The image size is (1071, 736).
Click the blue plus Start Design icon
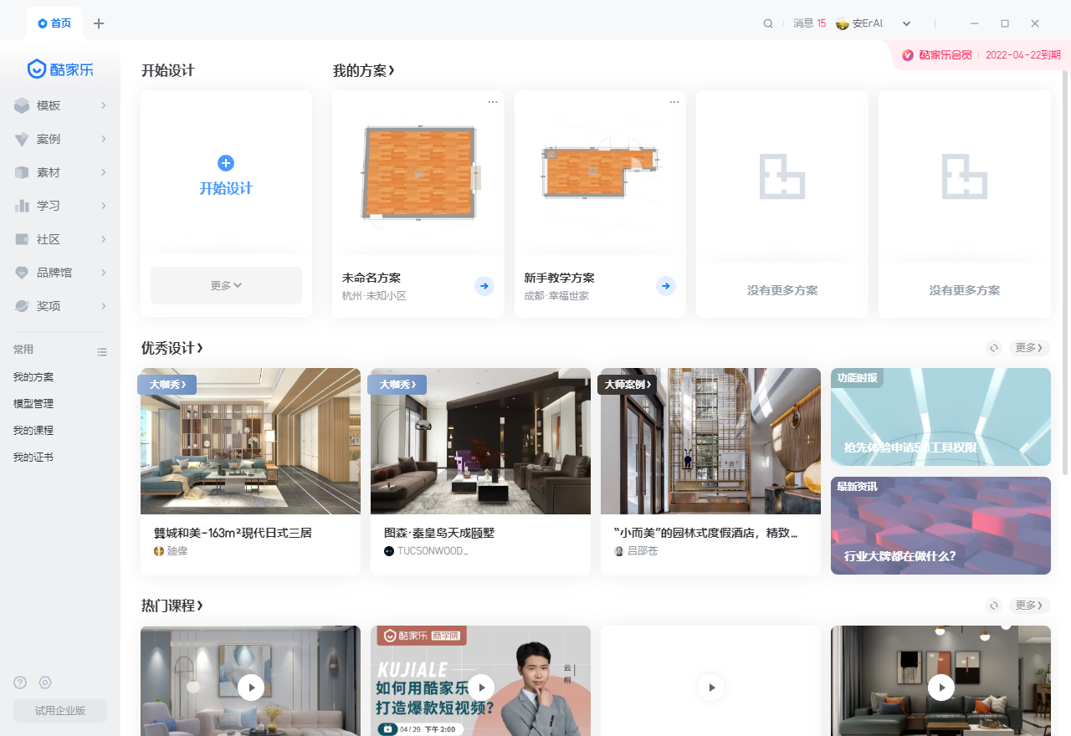pyautogui.click(x=226, y=163)
